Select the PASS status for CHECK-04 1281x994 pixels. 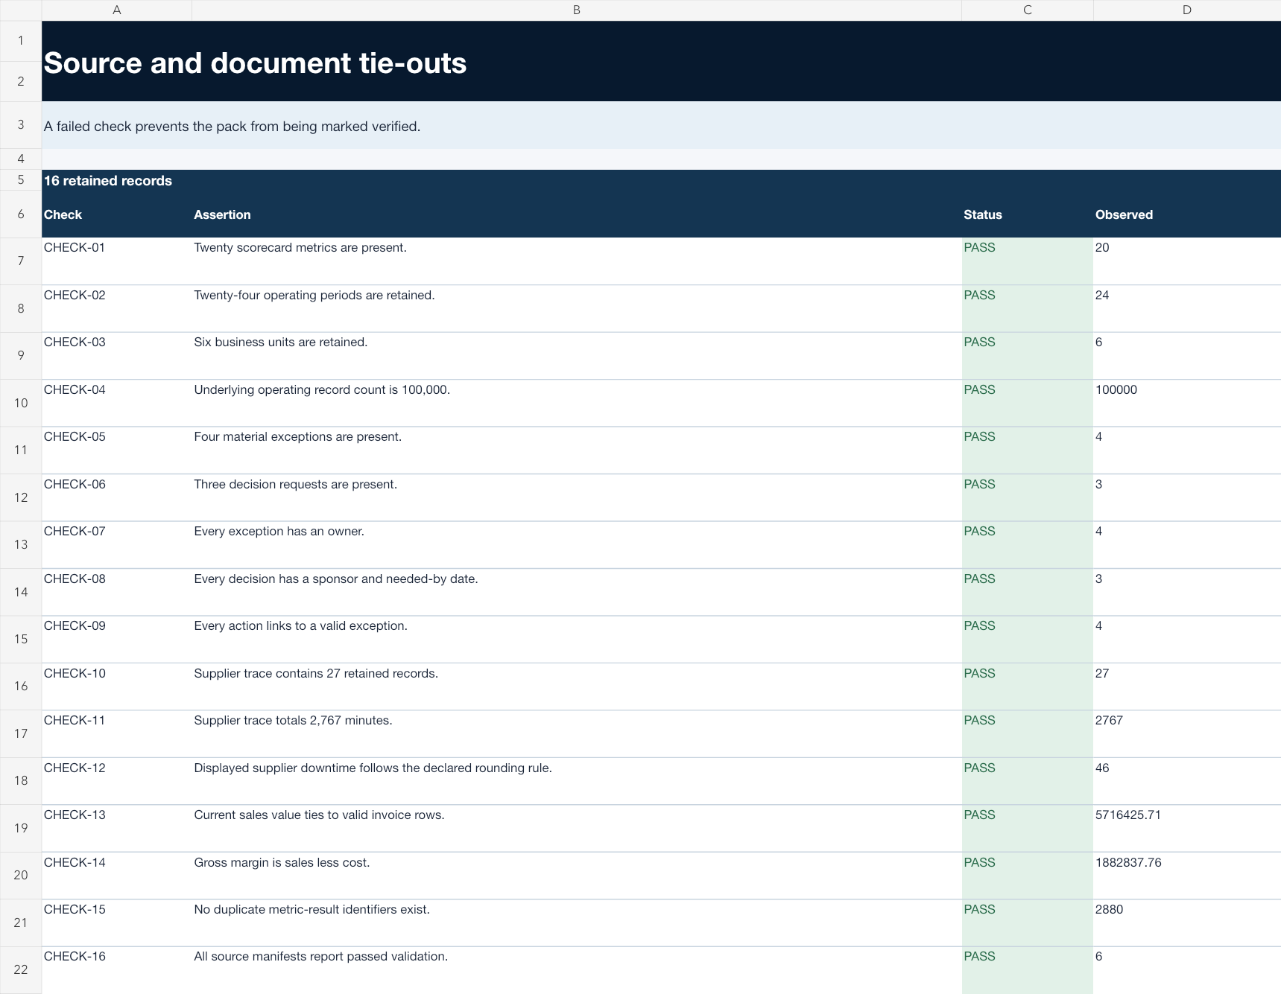point(1027,403)
